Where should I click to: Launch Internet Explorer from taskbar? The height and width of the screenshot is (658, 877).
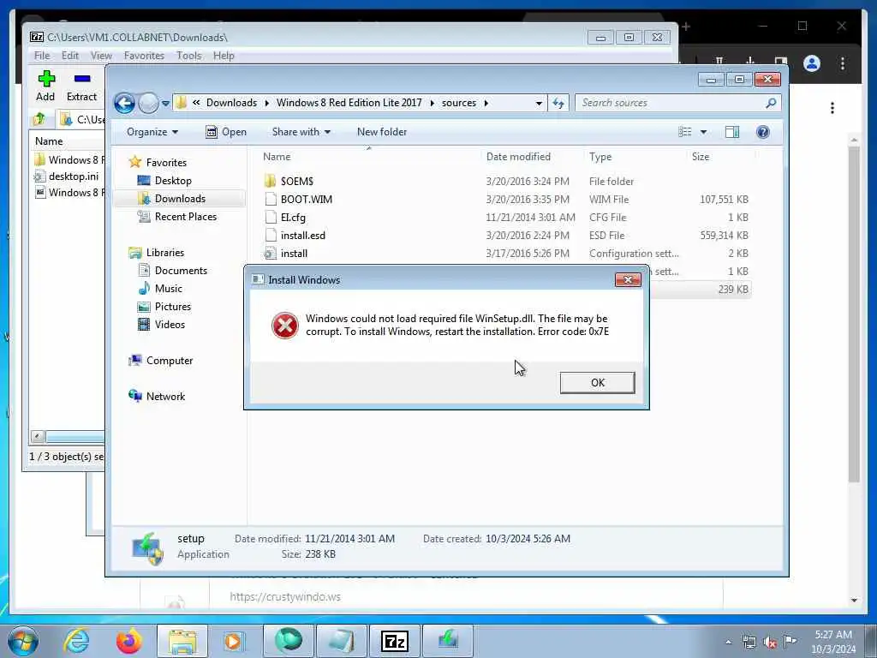click(76, 641)
